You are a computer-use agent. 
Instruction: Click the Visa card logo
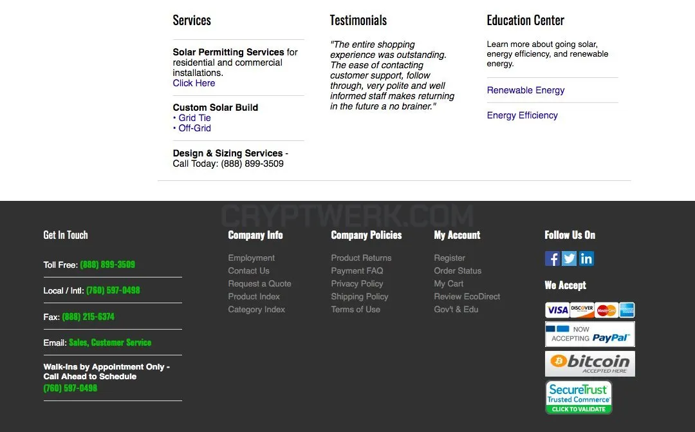coord(557,310)
